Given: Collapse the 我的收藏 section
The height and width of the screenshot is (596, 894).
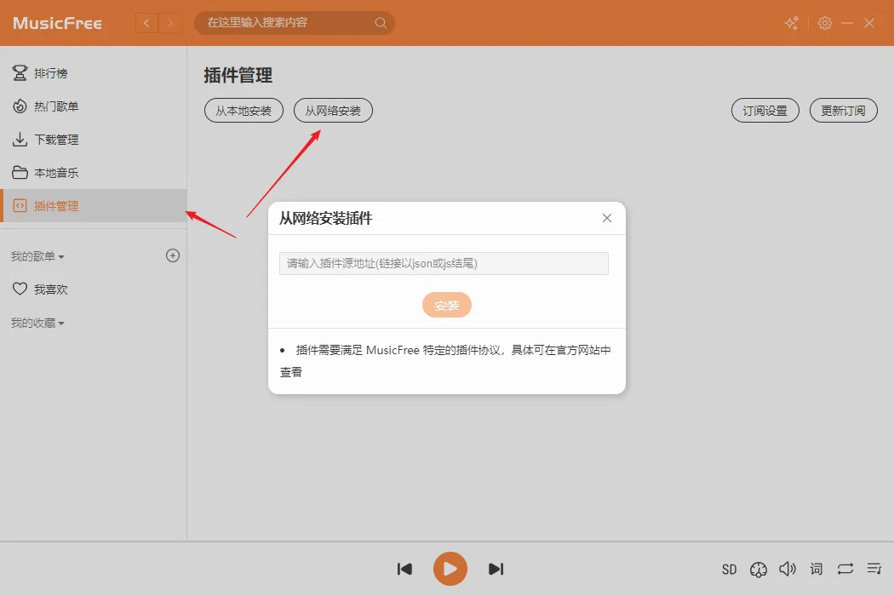Looking at the screenshot, I should [37, 323].
